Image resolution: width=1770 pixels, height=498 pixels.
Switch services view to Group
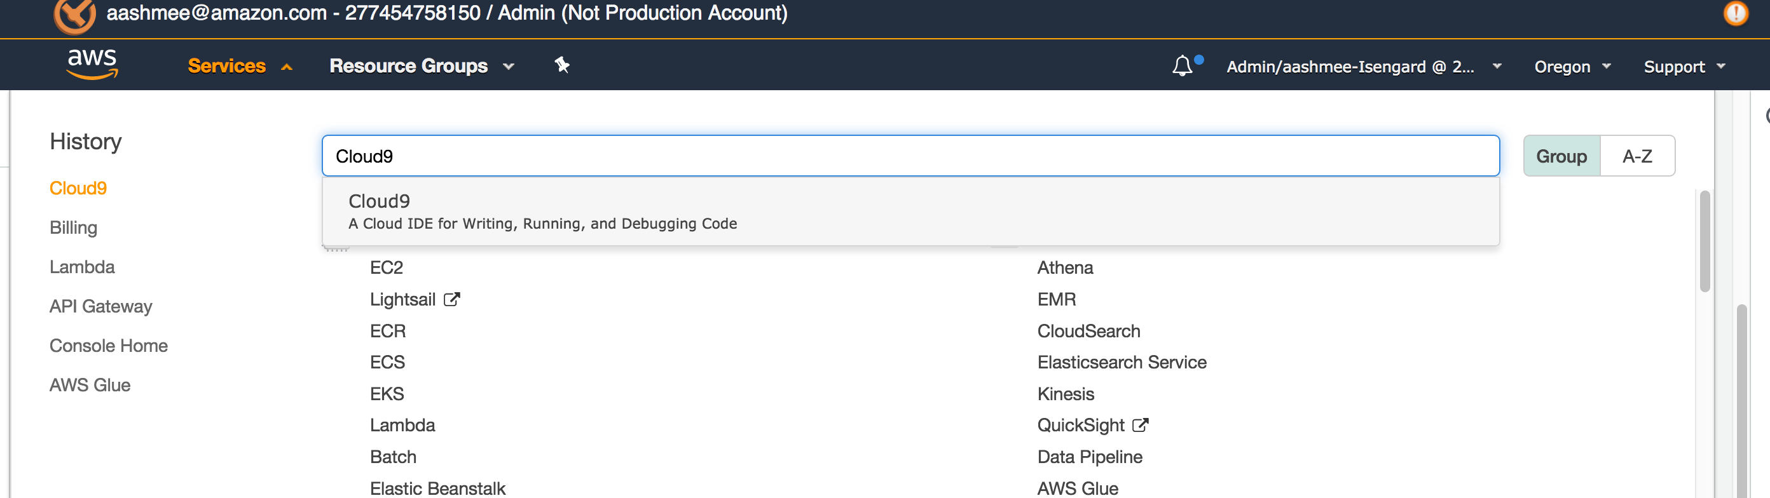(1561, 157)
